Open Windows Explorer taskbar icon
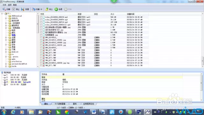The image size is (204, 115). [x=31, y=112]
